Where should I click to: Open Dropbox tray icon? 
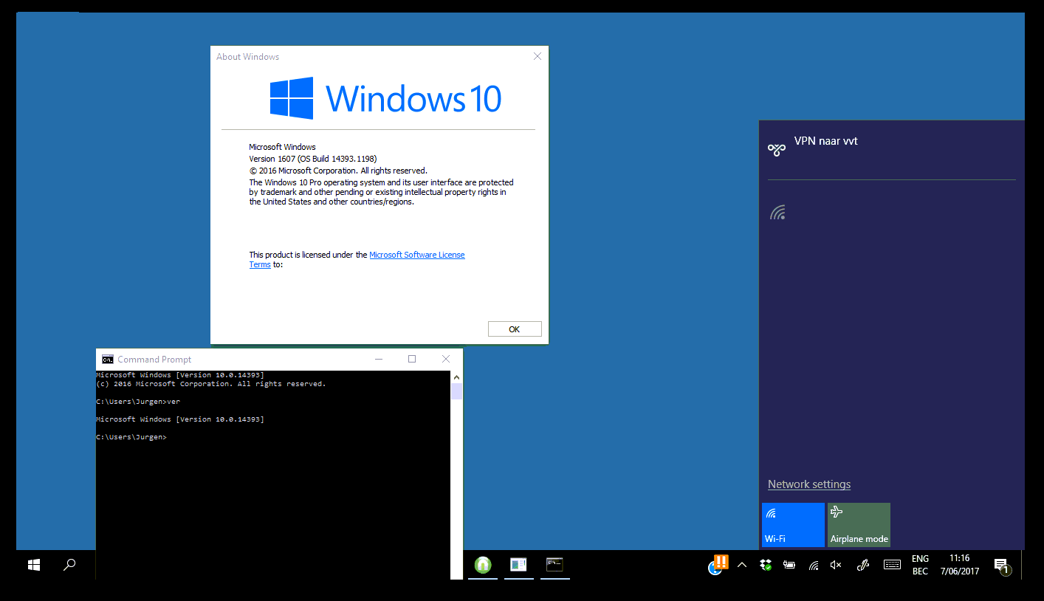point(766,565)
